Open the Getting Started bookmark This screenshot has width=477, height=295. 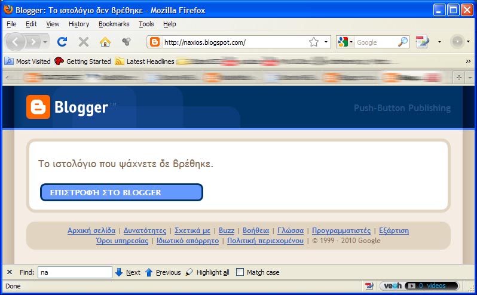click(x=82, y=62)
